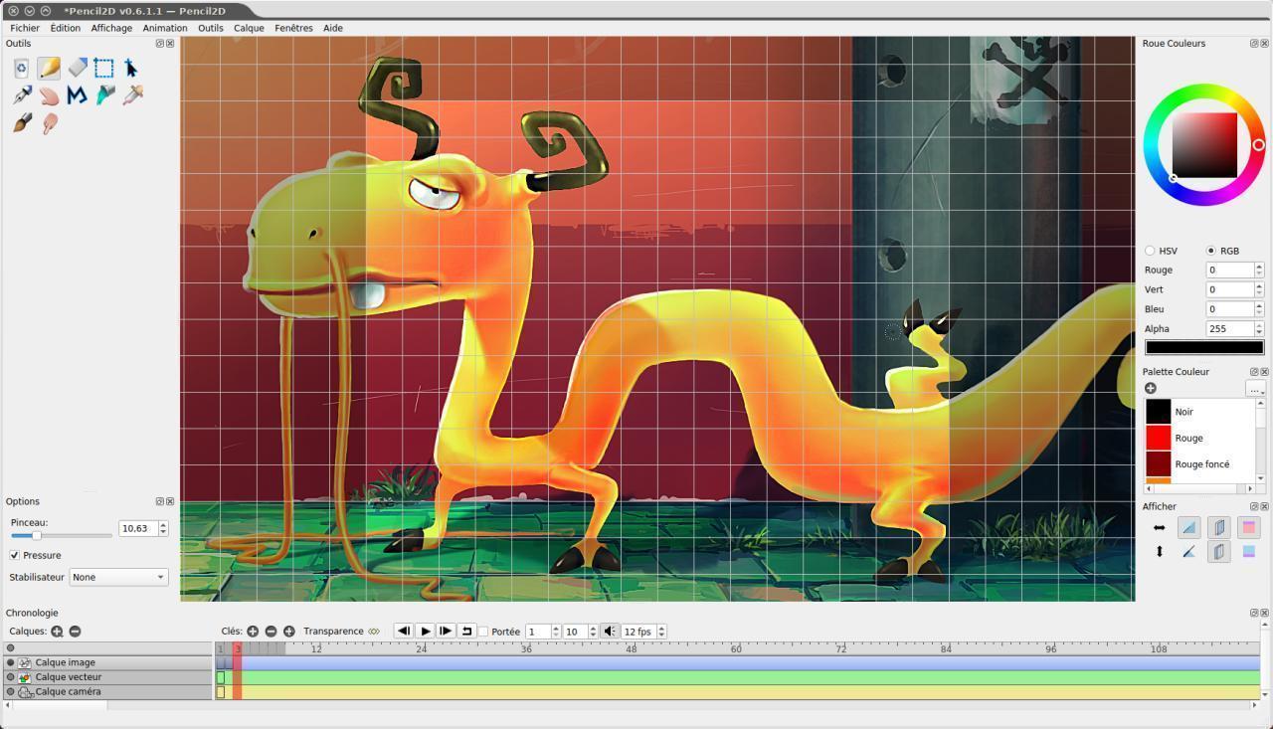Toggle the outlines display
This screenshot has height=729, width=1273.
point(1188,552)
